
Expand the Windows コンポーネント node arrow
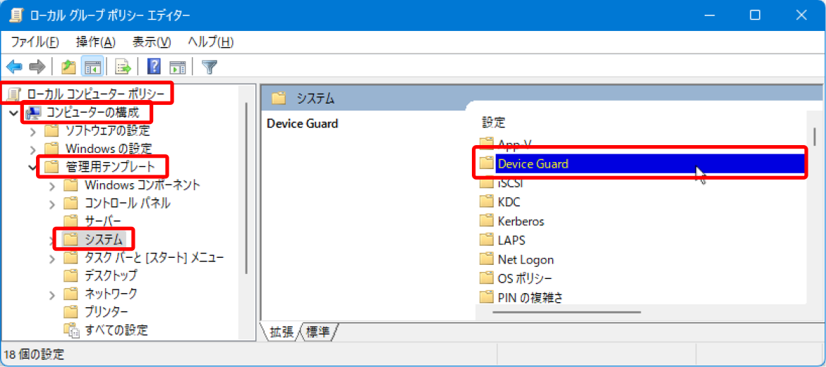pos(51,185)
